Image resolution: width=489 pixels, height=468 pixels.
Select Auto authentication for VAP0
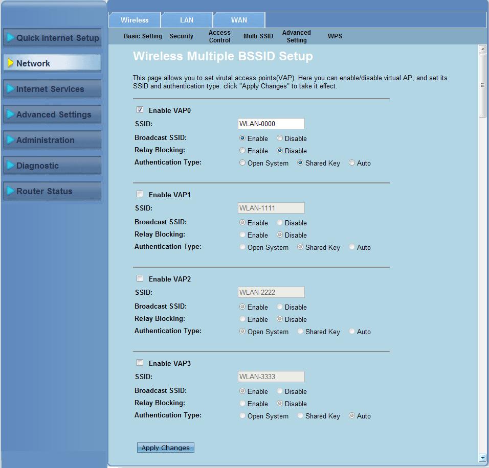coord(352,162)
